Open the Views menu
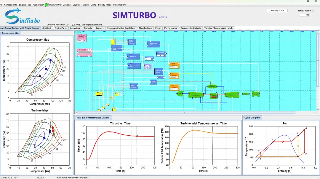Image resolution: width=320 pixels, height=179 pixels. (x=86, y=5)
